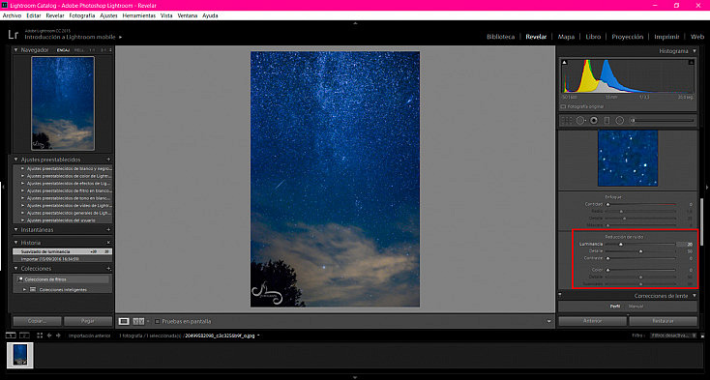Toggle Fotografía original checkbox under histogram
Viewport: 710px width, 380px height.
point(563,106)
